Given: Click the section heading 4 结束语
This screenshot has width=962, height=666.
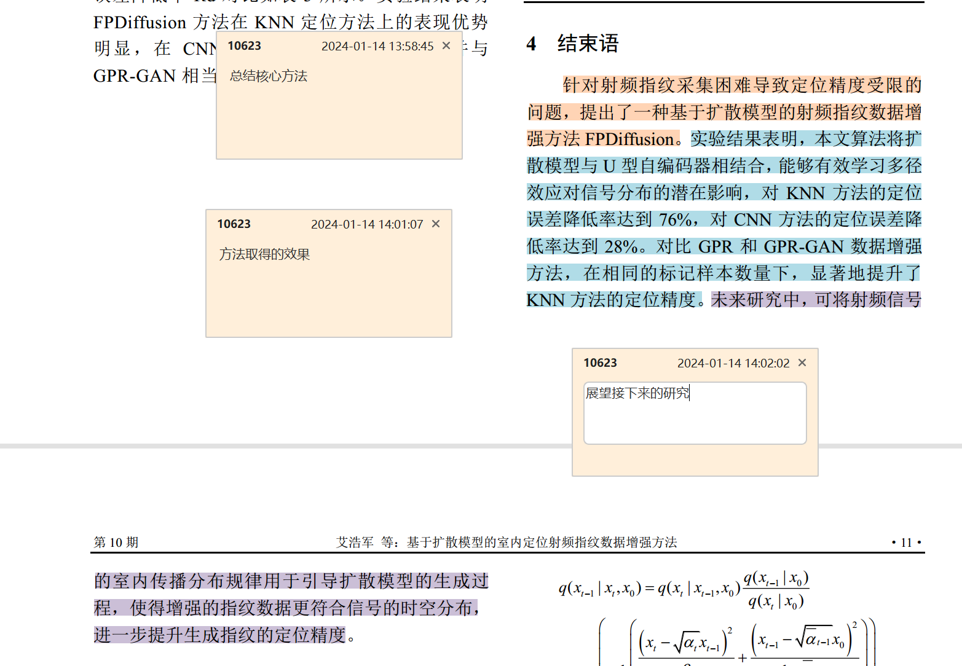Looking at the screenshot, I should (x=572, y=44).
